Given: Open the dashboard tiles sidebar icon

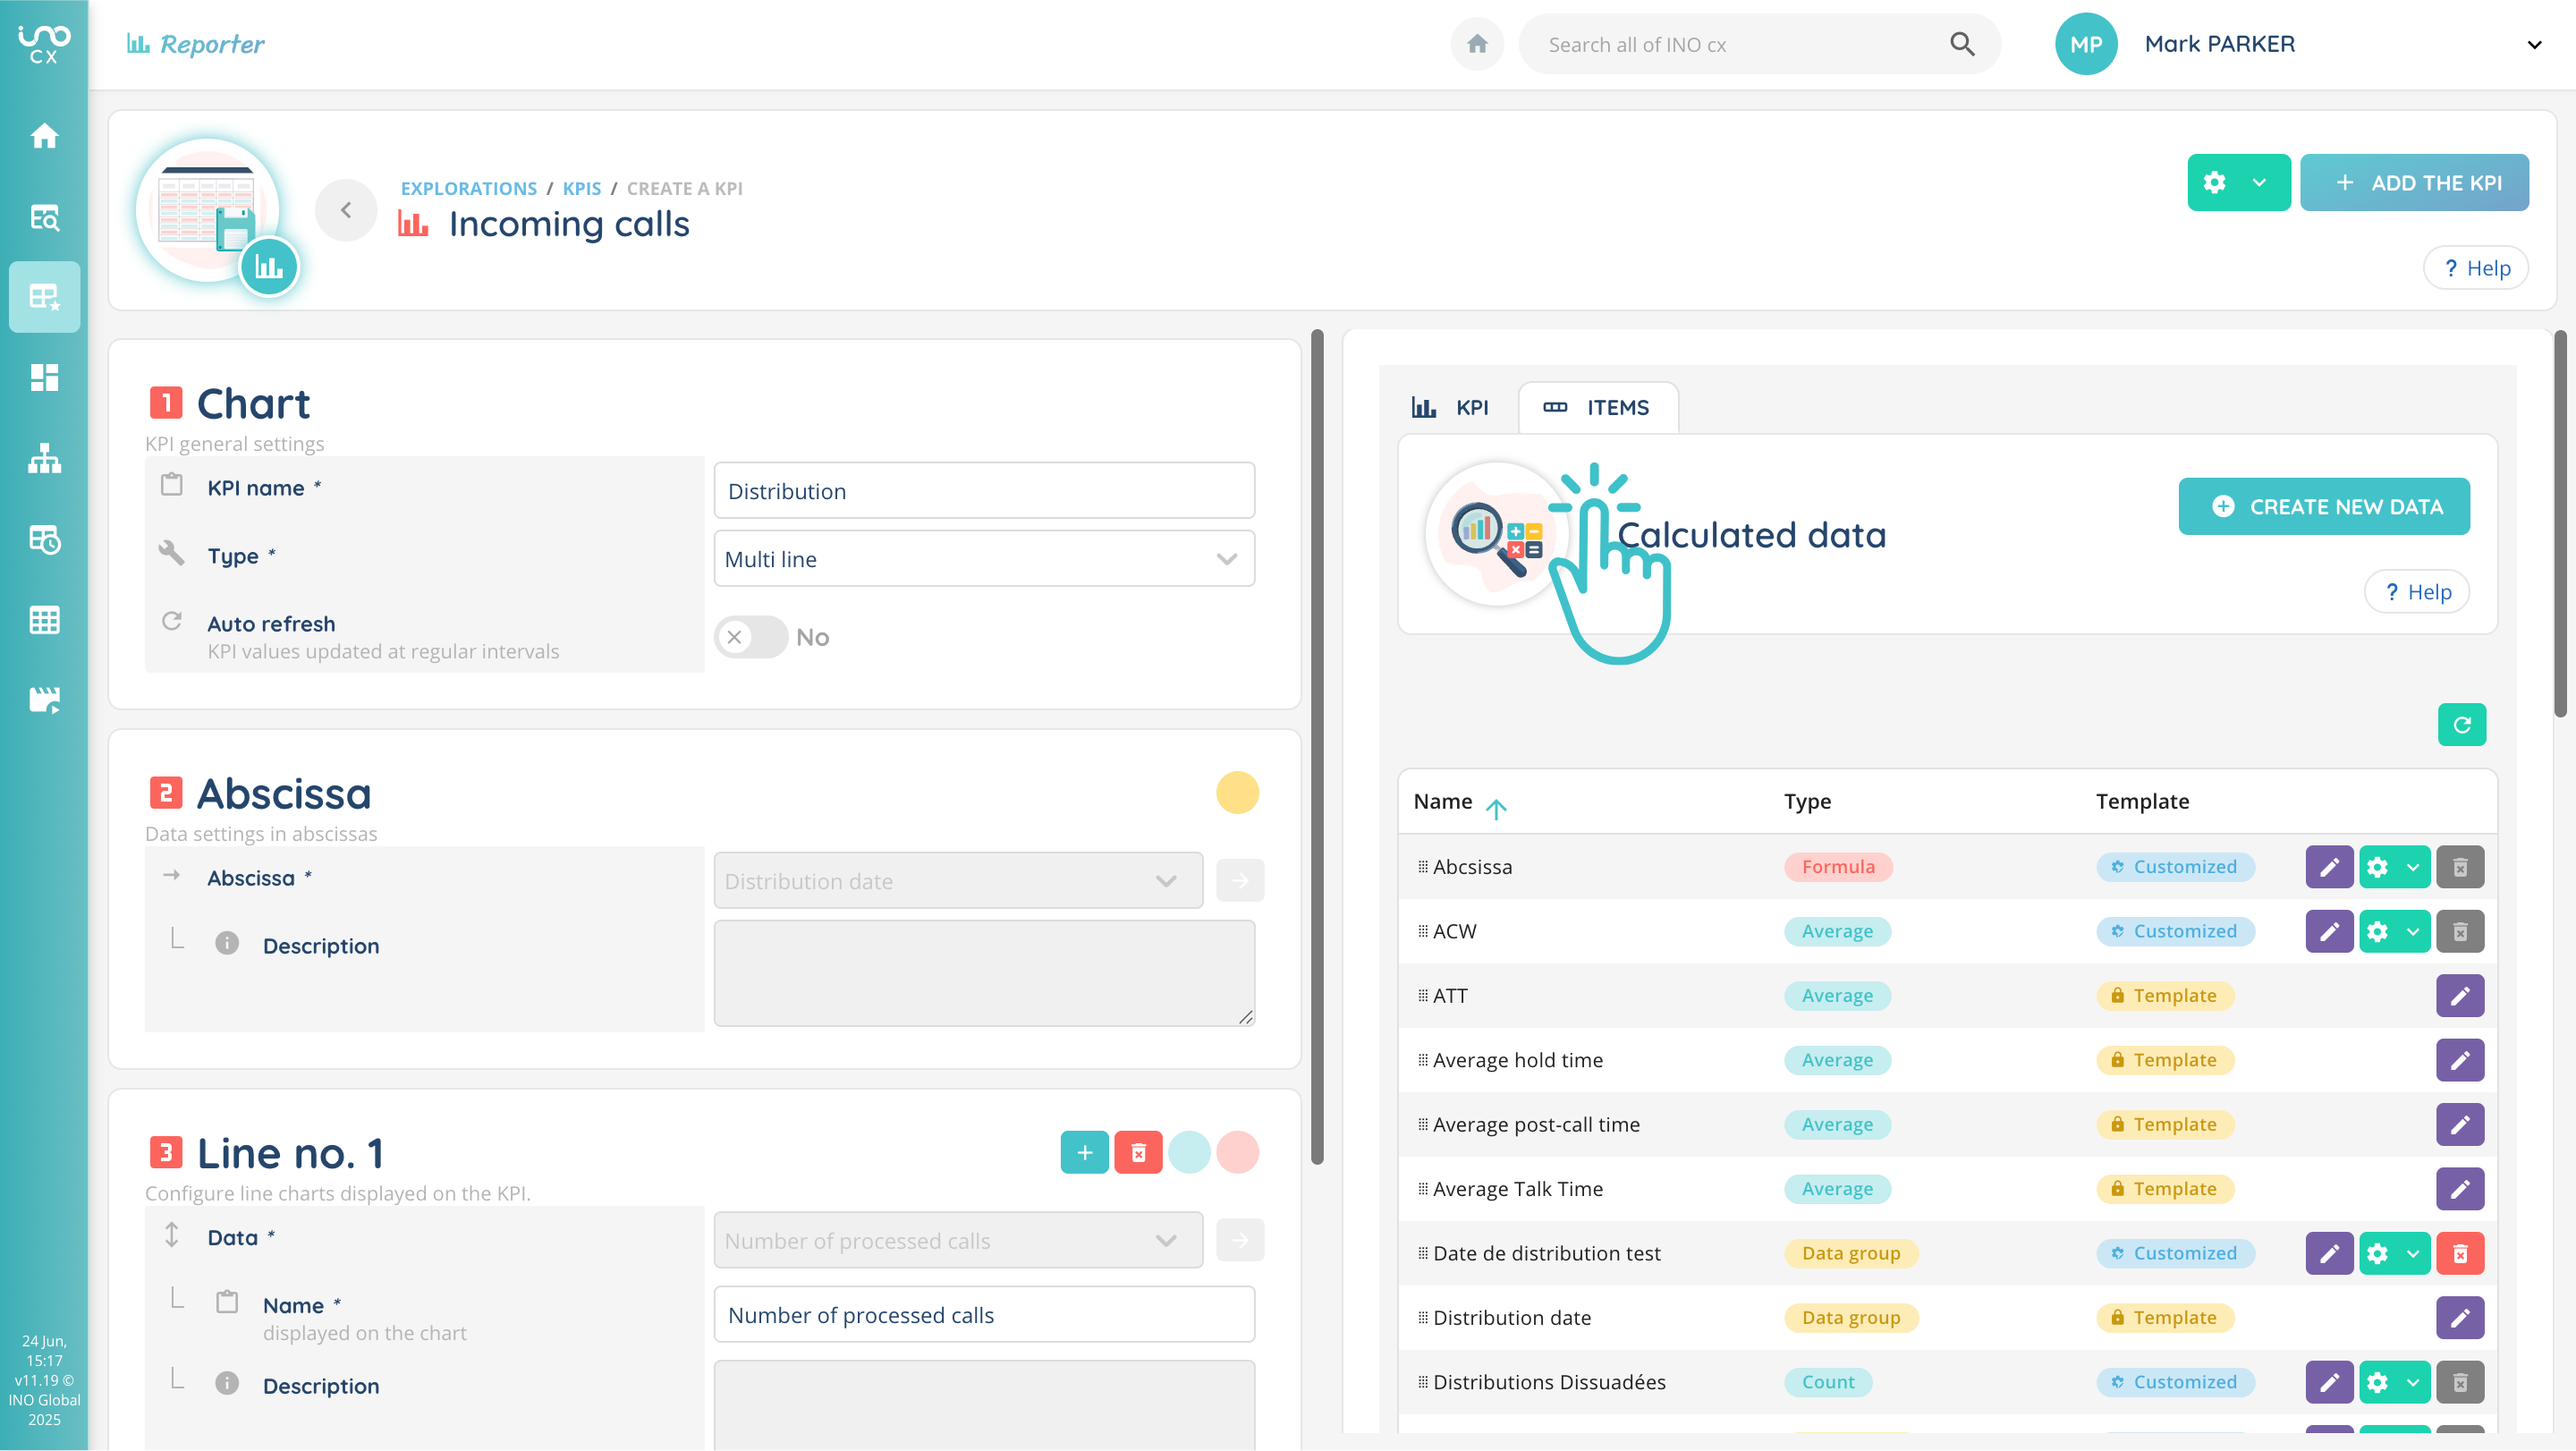Looking at the screenshot, I should pos(44,377).
